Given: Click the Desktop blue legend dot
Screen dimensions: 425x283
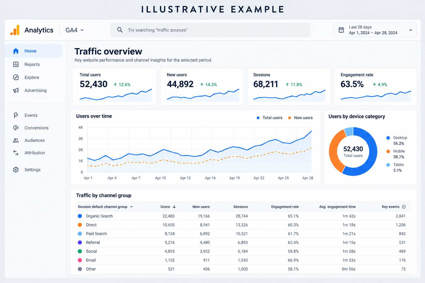Looking at the screenshot, I should (x=388, y=138).
